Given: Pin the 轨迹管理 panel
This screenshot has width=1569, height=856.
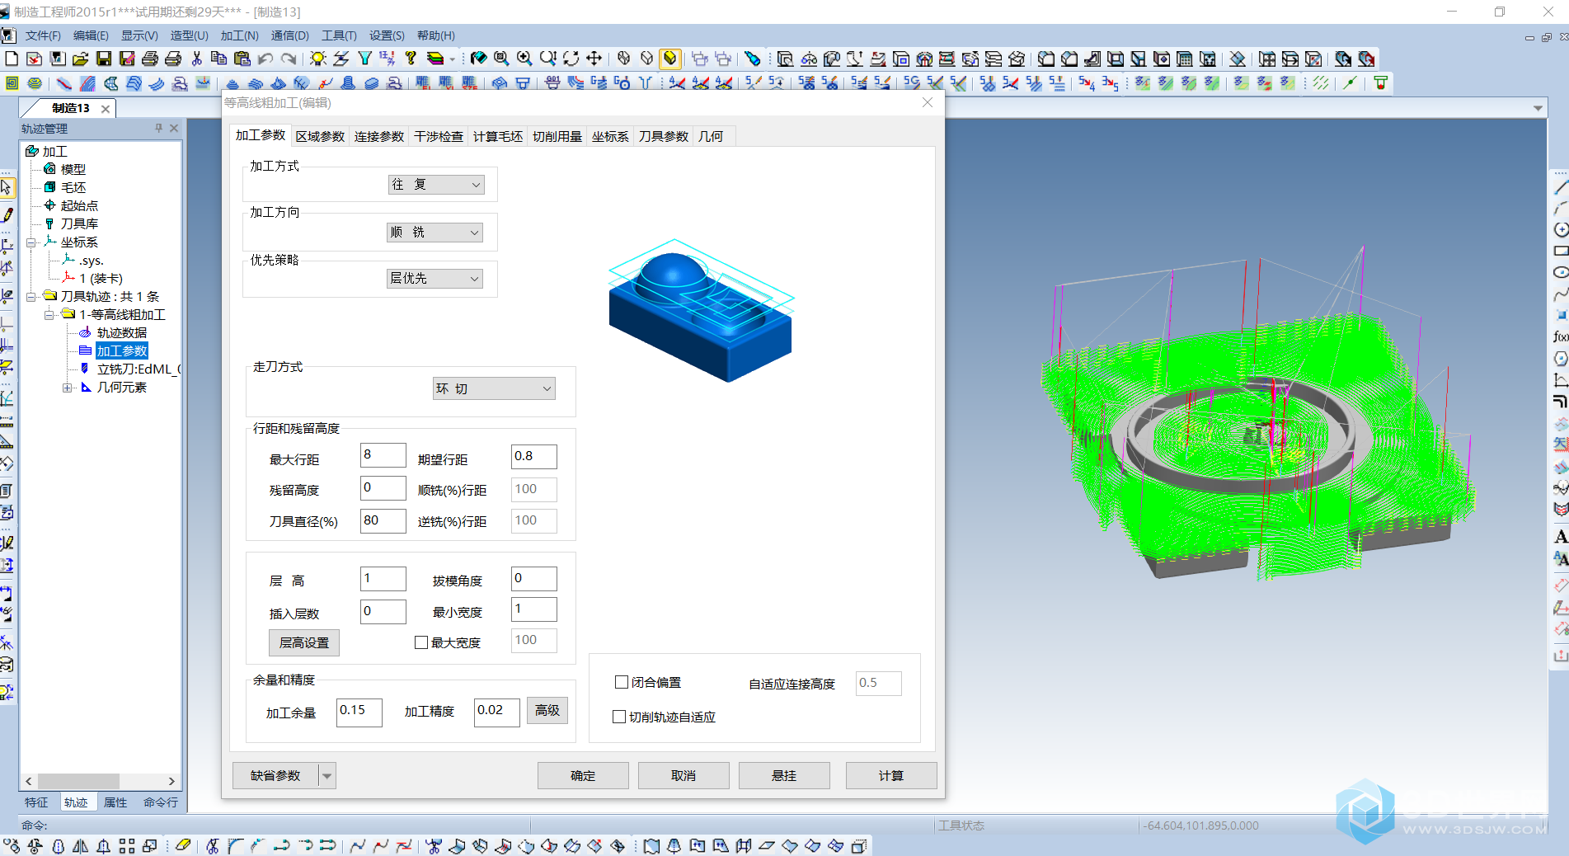Looking at the screenshot, I should tap(158, 128).
